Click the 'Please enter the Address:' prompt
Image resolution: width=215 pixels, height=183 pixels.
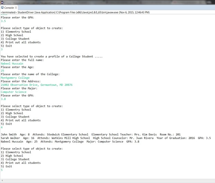pos(20,81)
